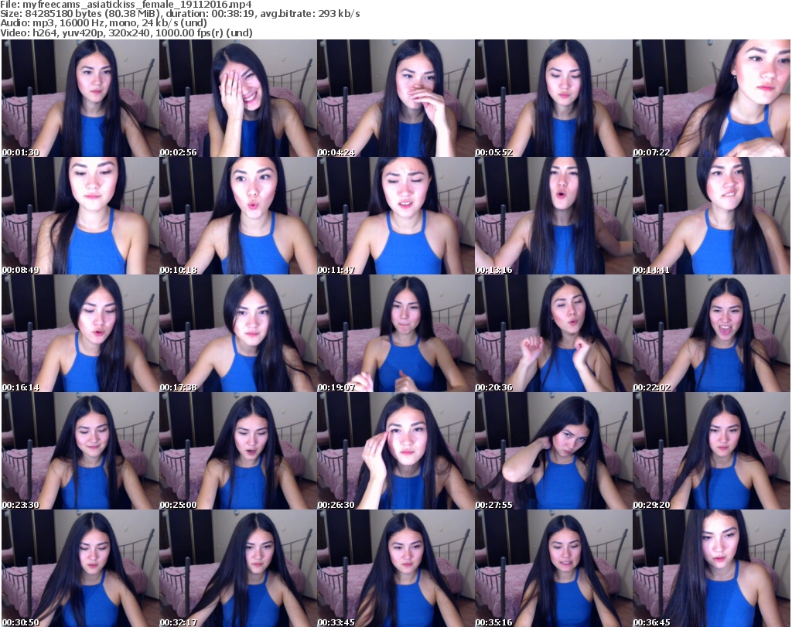
Task: Open the thumbnail timestamped 00:07:22
Action: coord(712,98)
